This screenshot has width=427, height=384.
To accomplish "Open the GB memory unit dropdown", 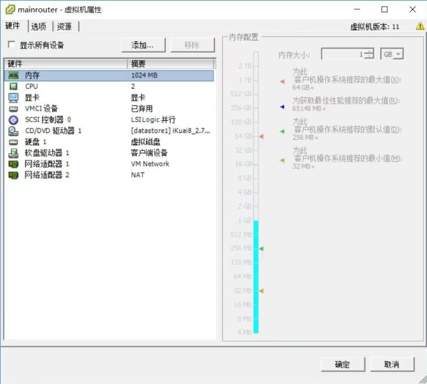I will pos(398,54).
